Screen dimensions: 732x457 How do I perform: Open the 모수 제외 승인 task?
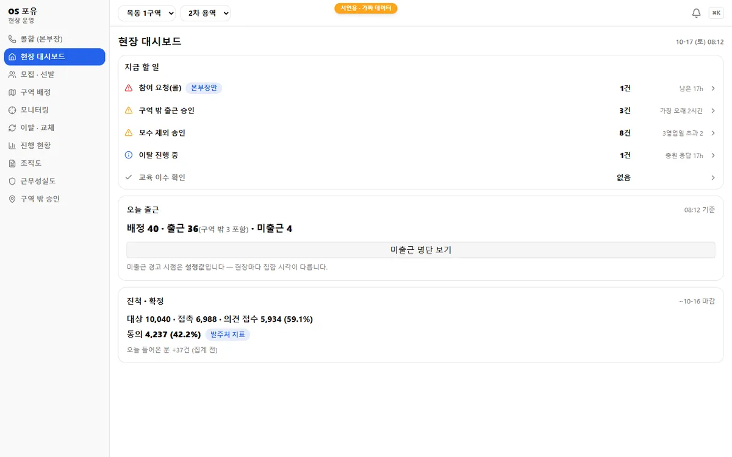point(421,133)
